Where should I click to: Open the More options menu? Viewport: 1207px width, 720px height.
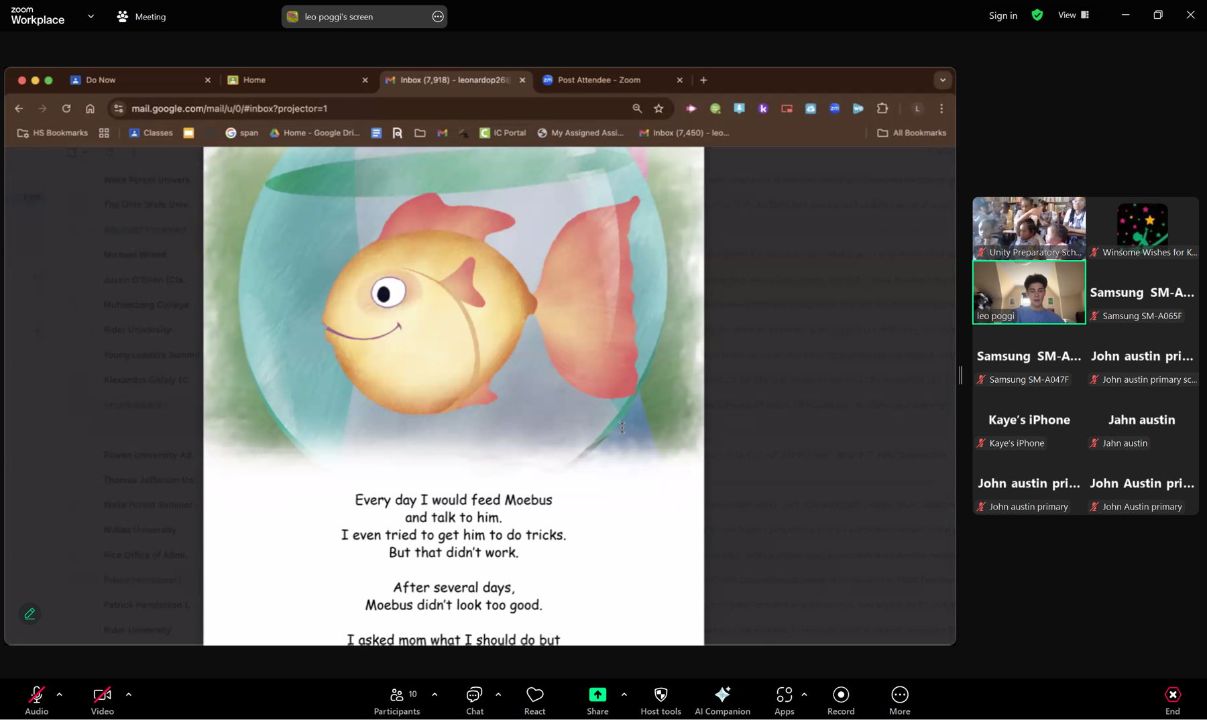899,700
